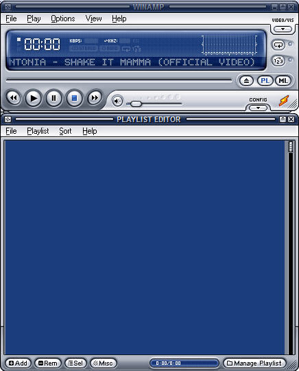Click the scrolling song title text

click(x=132, y=62)
